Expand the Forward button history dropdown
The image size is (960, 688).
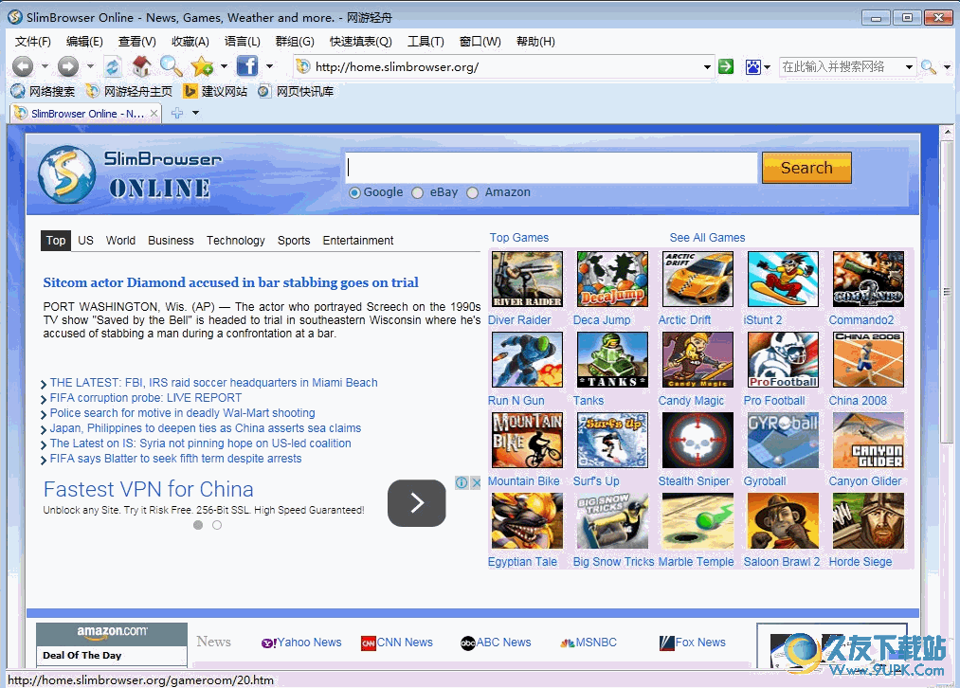[x=90, y=66]
